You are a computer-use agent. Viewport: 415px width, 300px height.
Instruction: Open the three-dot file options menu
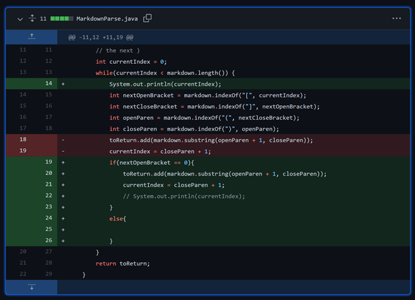396,18
